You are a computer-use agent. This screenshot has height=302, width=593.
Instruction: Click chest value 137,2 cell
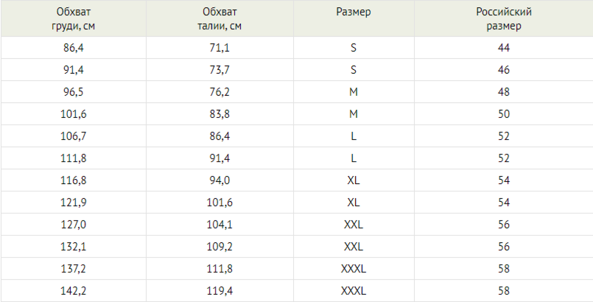(x=73, y=269)
